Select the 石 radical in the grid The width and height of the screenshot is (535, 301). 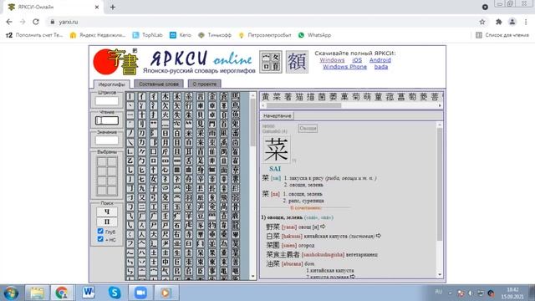176,226
